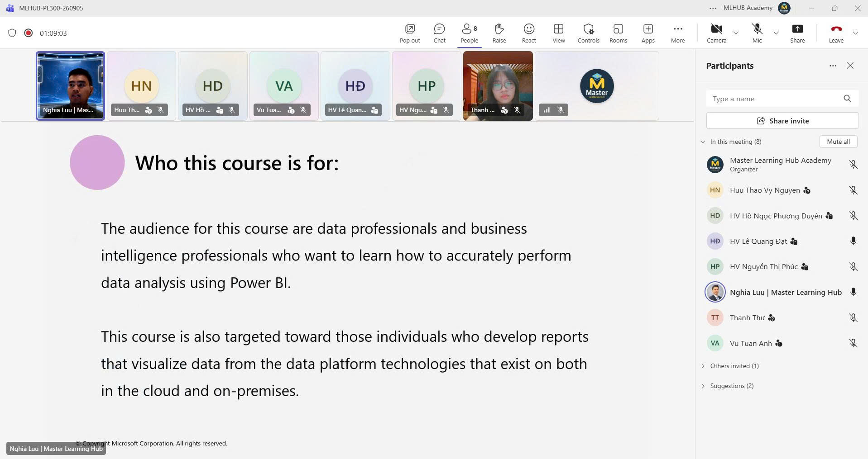Open the Leave options dropdown arrow

pos(855,33)
